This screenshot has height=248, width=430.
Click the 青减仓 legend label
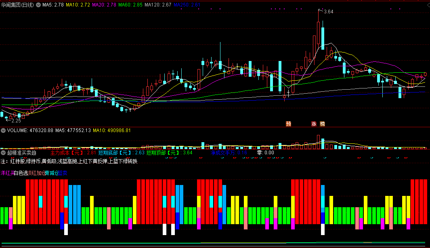click(x=52, y=173)
